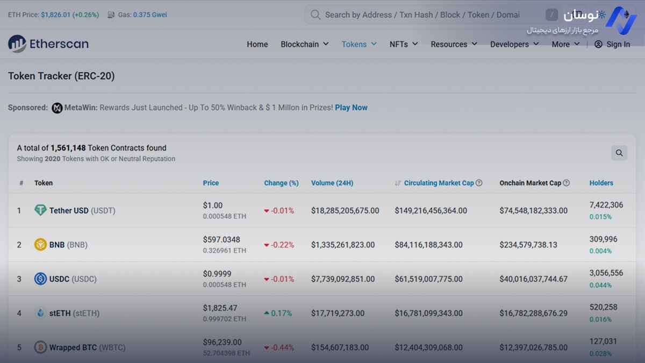
Task: Click the Play Now sponsored link
Action: click(351, 108)
